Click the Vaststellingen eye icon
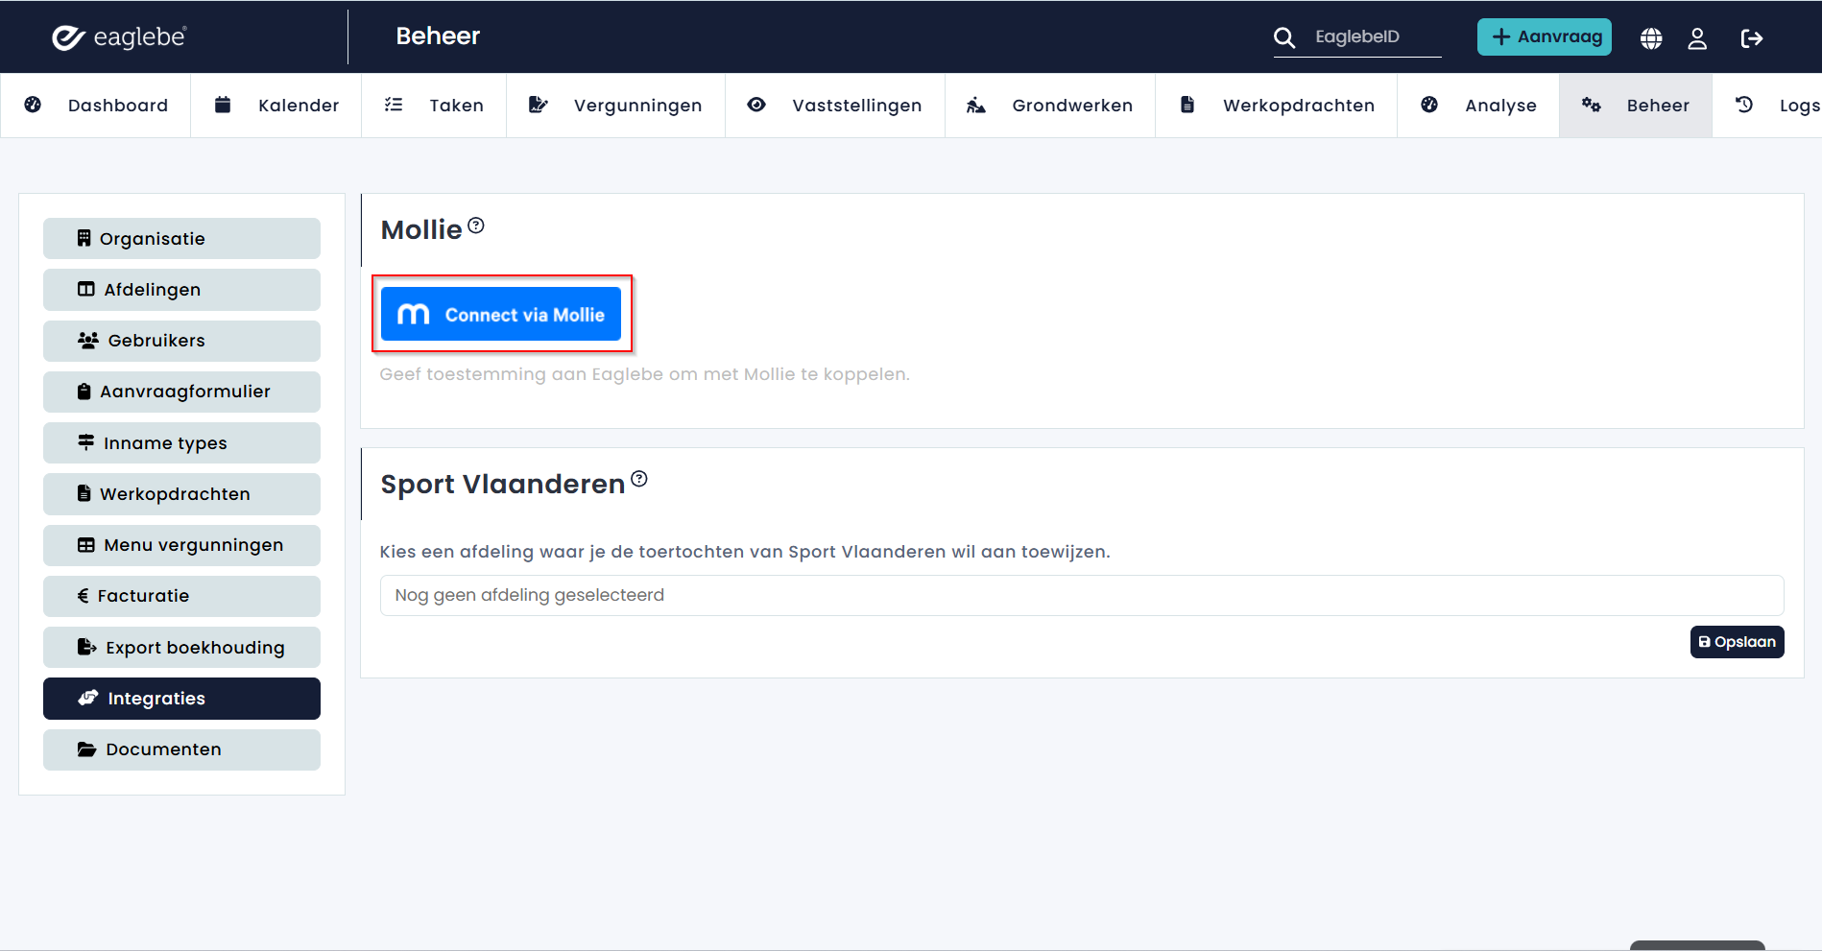 pos(756,105)
